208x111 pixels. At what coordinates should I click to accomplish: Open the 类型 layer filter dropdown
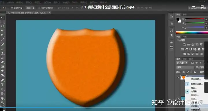click(x=182, y=63)
